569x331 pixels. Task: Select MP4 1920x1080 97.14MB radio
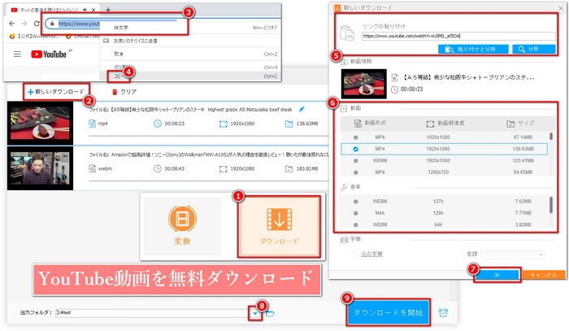(x=356, y=137)
